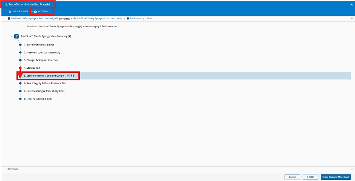The width and height of the screenshot is (355, 181).
Task: Click the Track-Out and Move-Next Material title
Action: point(29,4)
